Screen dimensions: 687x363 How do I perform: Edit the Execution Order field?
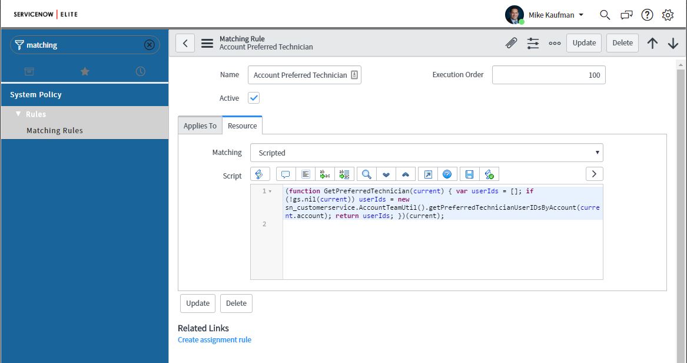(x=547, y=75)
